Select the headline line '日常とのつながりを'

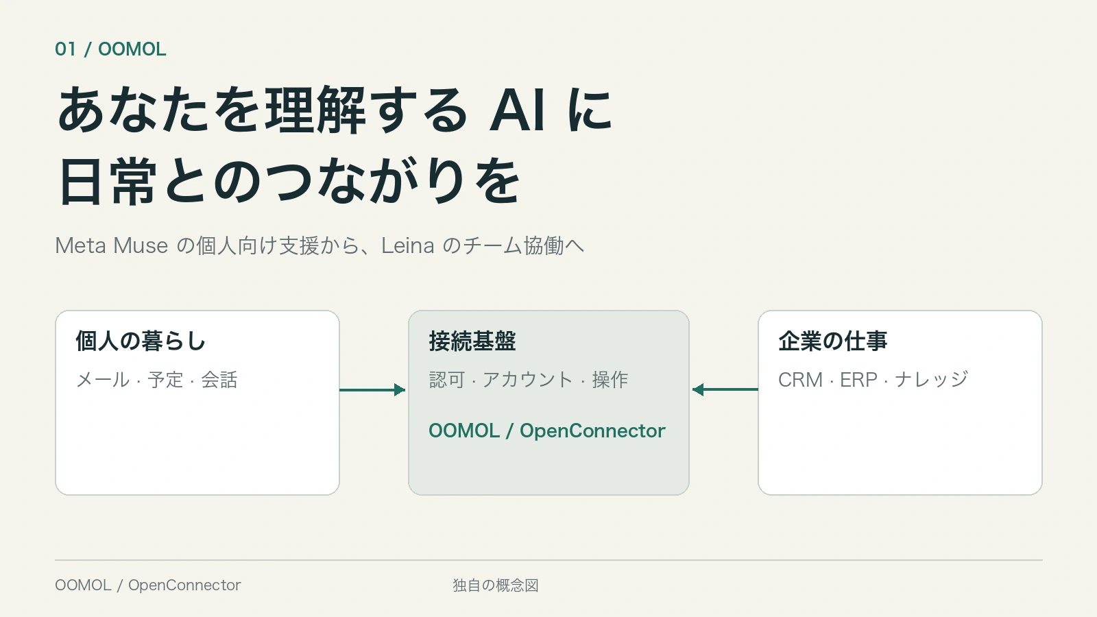click(x=289, y=181)
